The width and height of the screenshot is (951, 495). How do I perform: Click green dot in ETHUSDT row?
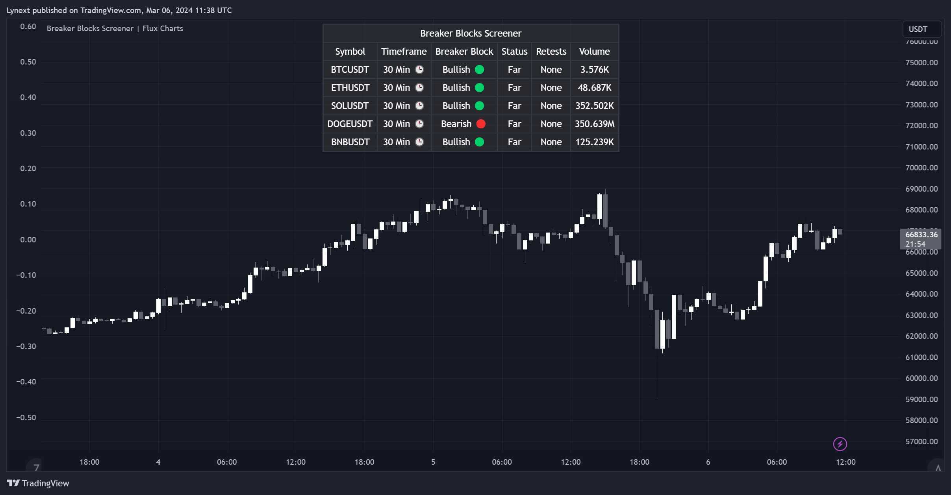coord(479,88)
